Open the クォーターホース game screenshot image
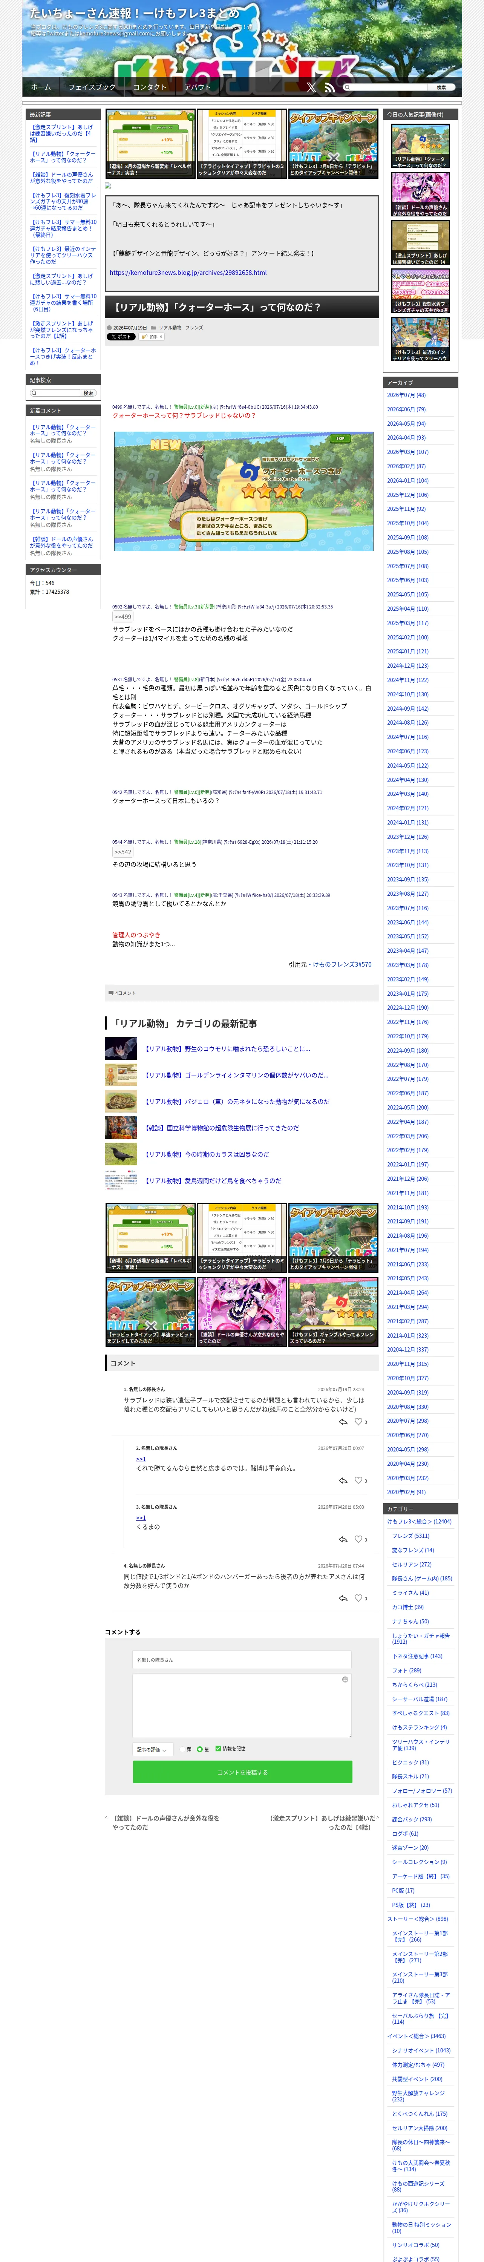This screenshot has width=484, height=2262. (x=243, y=491)
